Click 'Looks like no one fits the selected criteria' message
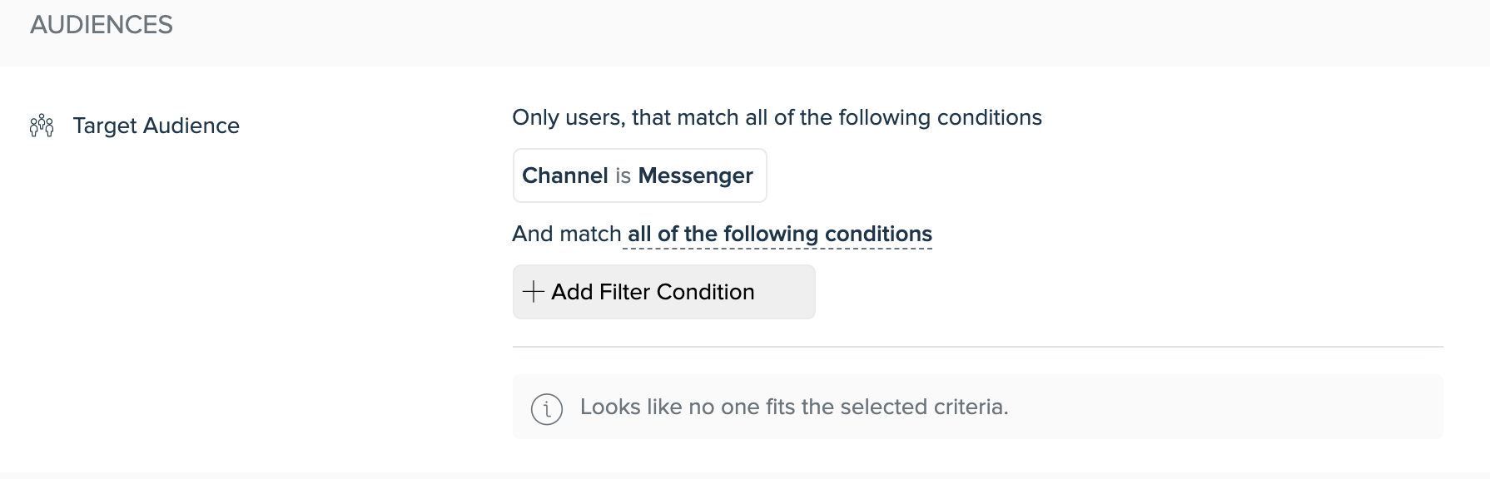This screenshot has height=479, width=1490. point(794,407)
